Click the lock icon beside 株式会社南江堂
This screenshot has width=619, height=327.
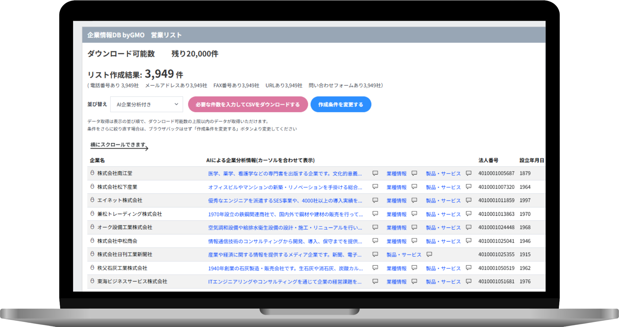[92, 173]
